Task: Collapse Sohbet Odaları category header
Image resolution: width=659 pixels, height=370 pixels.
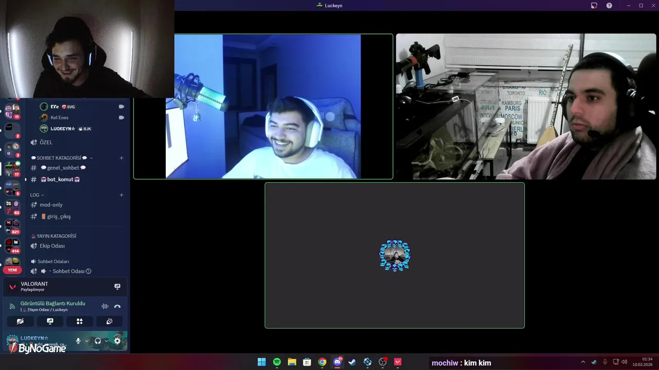Action: pos(50,262)
